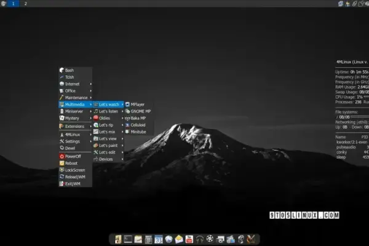The width and height of the screenshot is (369, 246).
Task: Click the computer monitor tray icon
Action: pos(341,3)
